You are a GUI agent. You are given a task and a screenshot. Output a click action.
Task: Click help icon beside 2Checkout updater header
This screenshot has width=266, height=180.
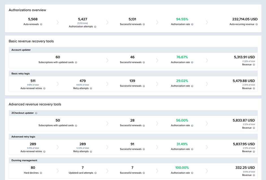click(36, 113)
